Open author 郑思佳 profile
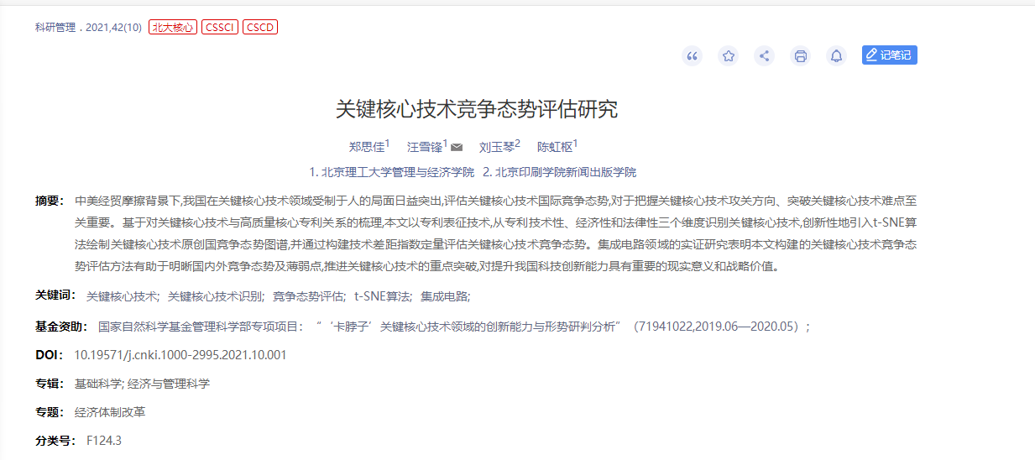This screenshot has width=1035, height=460. pos(366,147)
